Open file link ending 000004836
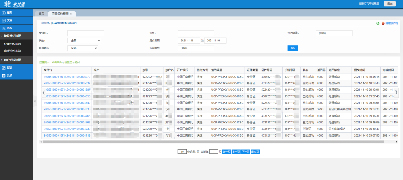Viewport: 403px width, 180px height. coord(67,109)
